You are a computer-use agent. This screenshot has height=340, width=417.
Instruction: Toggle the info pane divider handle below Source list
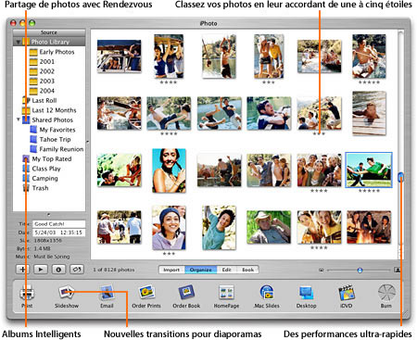coord(48,214)
